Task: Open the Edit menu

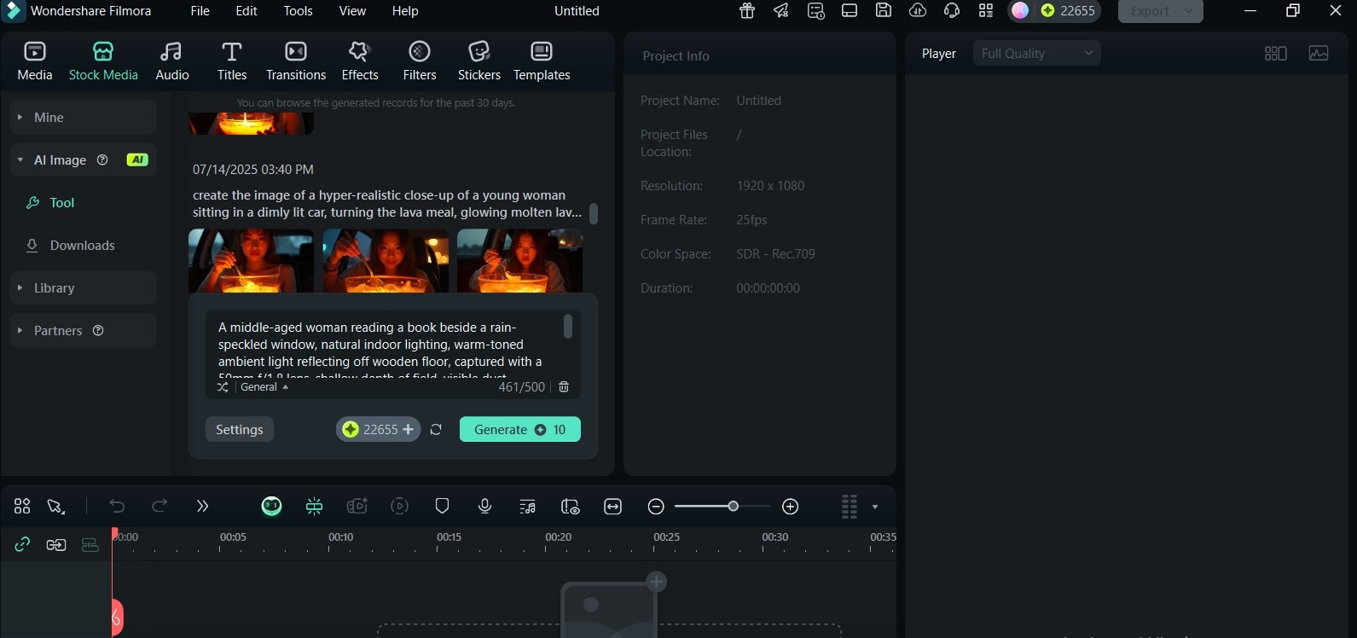Action: [x=246, y=11]
